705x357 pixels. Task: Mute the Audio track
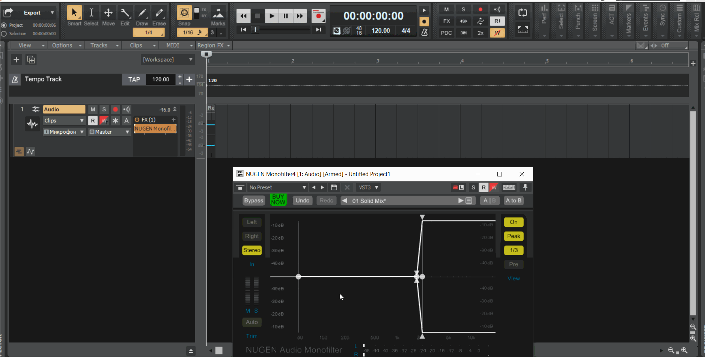(x=93, y=109)
